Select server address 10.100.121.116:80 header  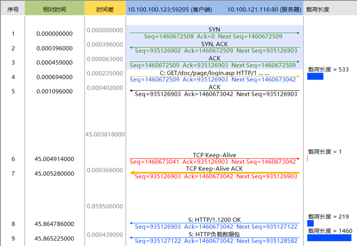click(x=264, y=9)
